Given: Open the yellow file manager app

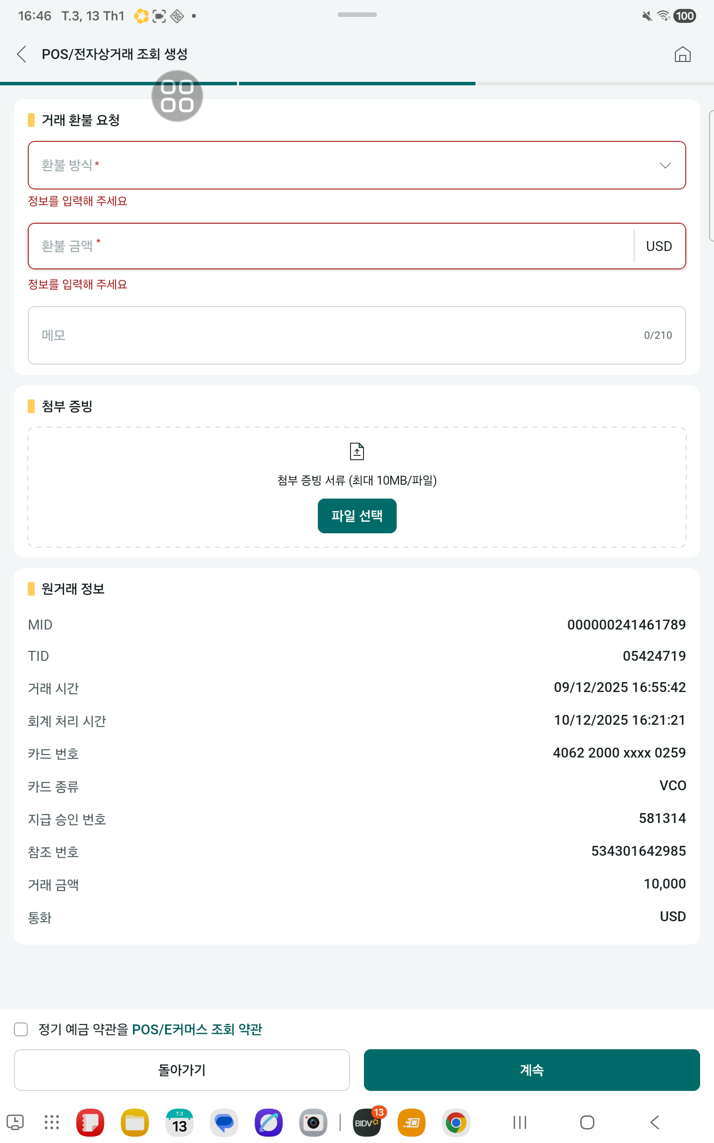Looking at the screenshot, I should tap(135, 1122).
